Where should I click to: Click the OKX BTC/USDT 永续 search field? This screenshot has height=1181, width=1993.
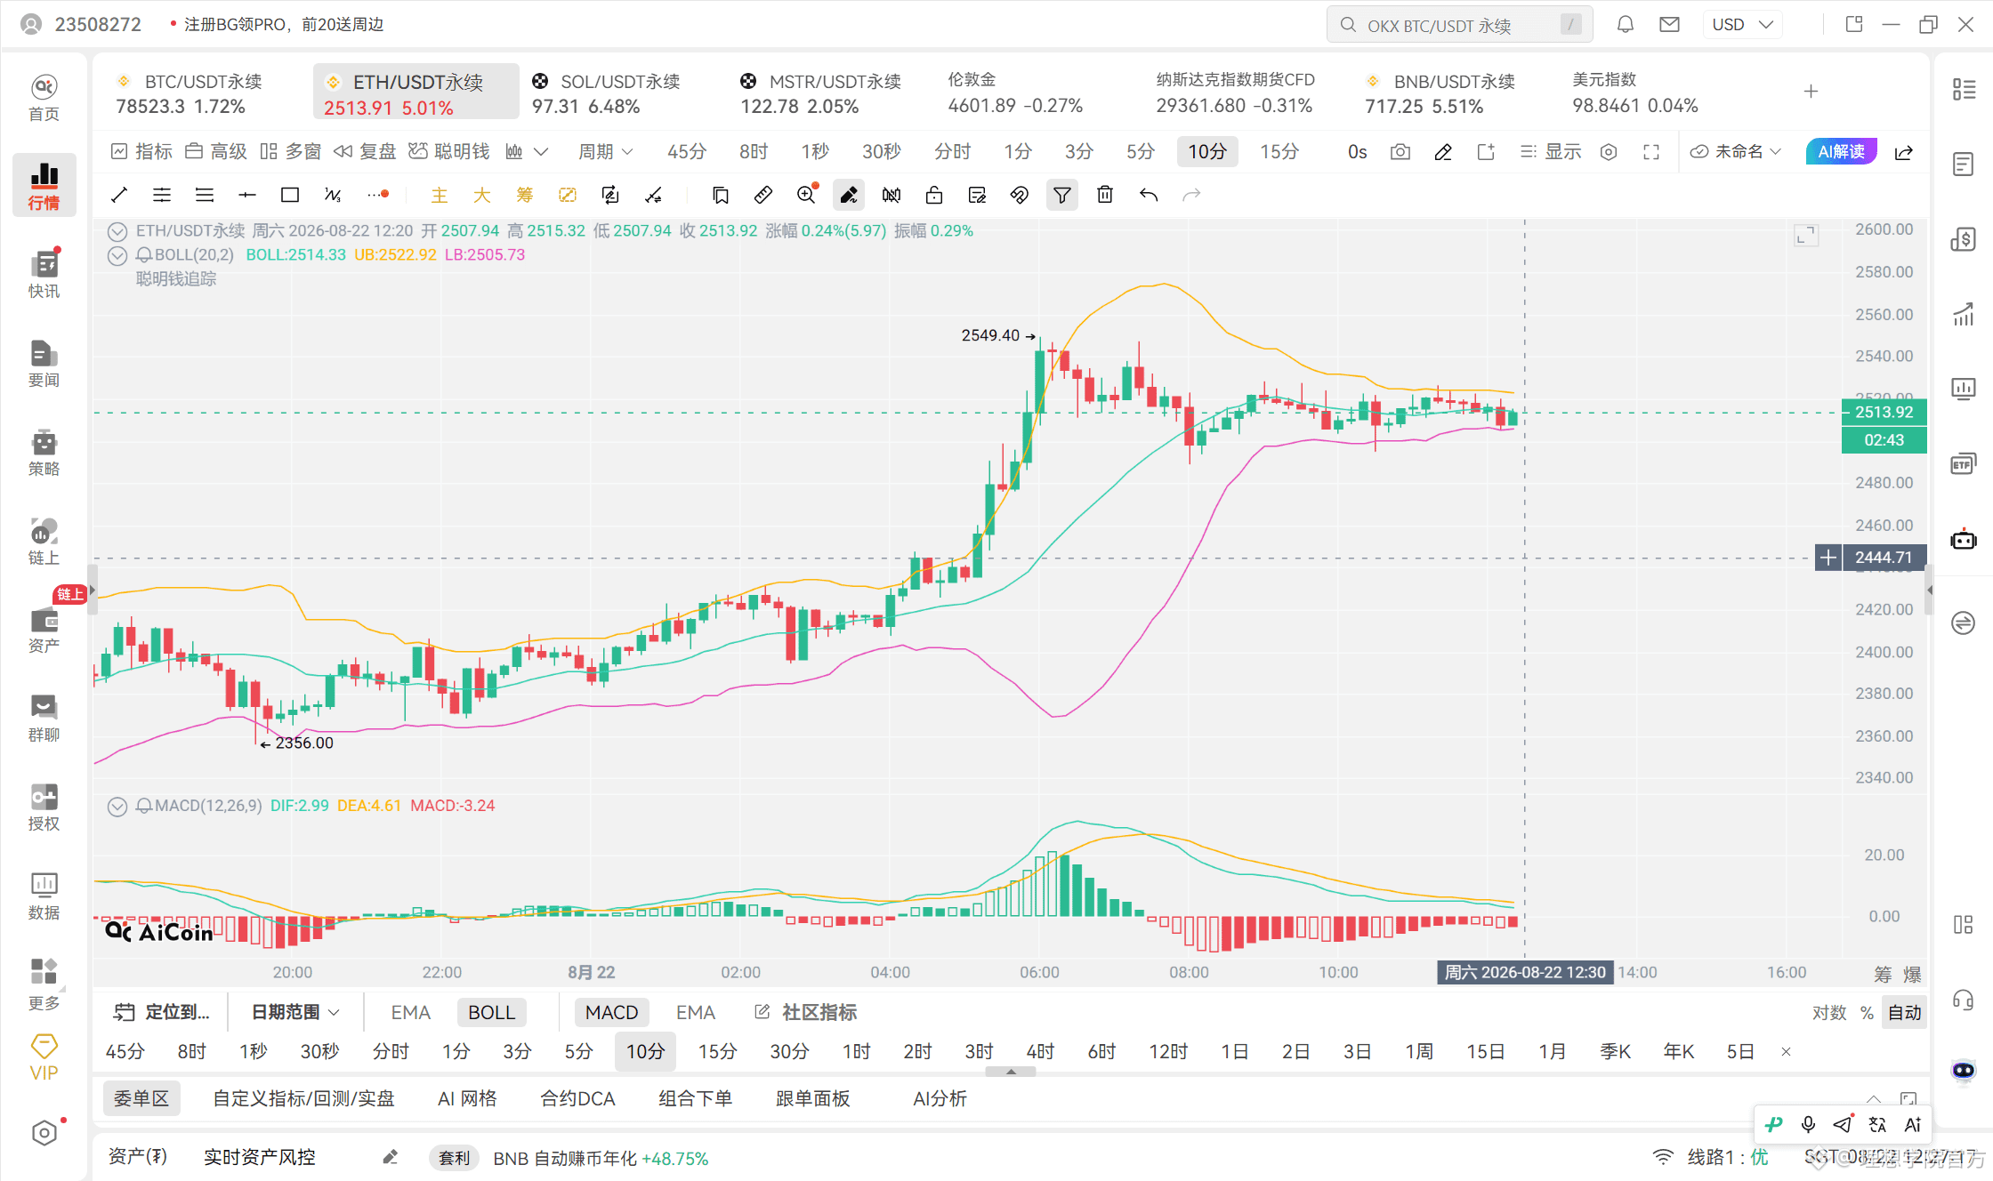[1459, 25]
